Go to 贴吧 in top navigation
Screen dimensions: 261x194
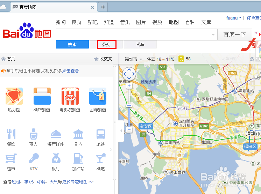(93, 22)
